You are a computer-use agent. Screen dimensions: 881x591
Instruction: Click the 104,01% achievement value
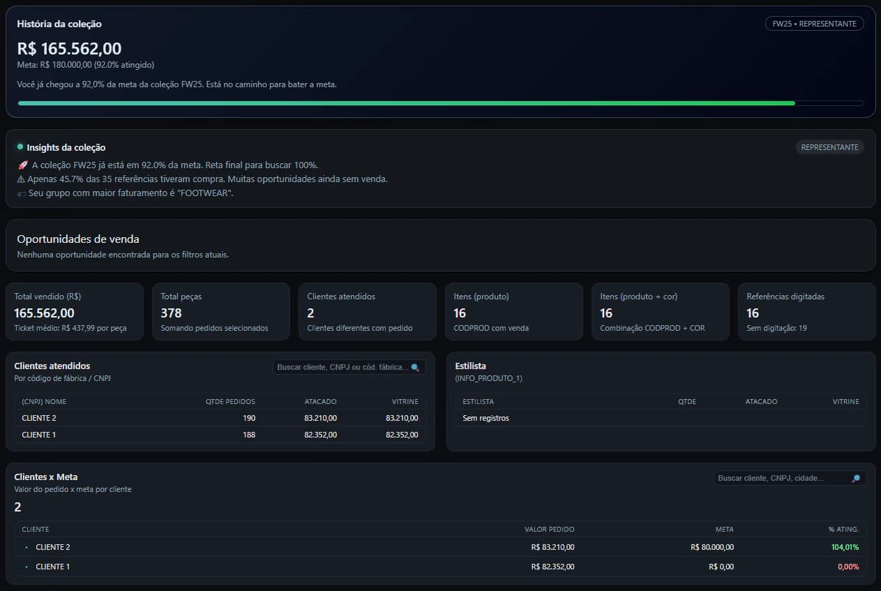coord(845,547)
